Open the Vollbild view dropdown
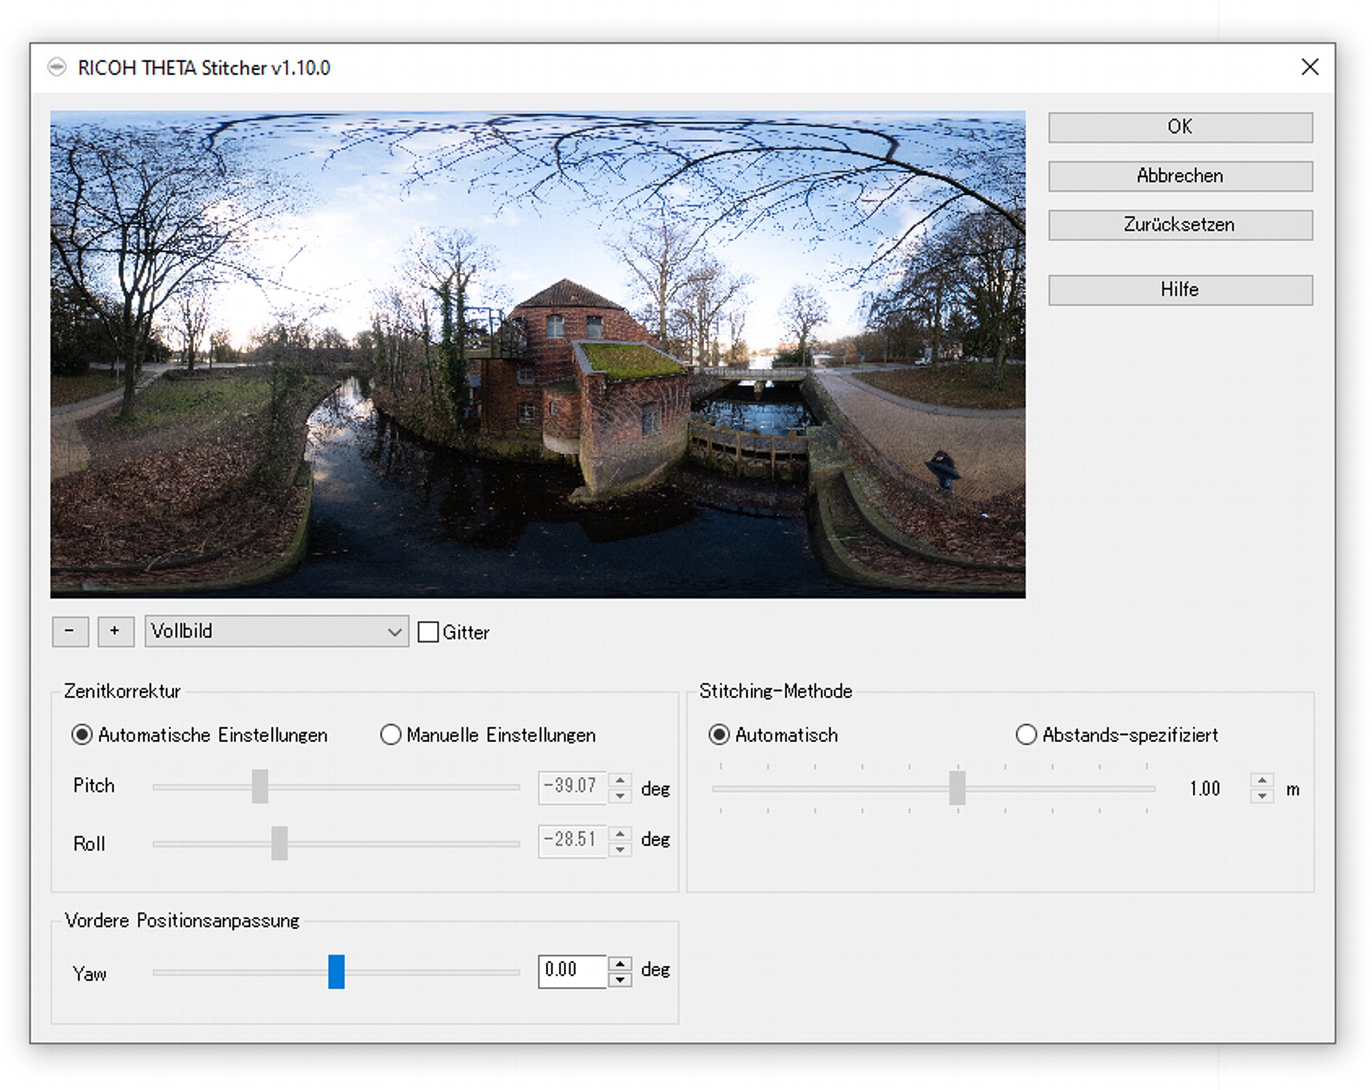Image resolution: width=1372 pixels, height=1090 pixels. [276, 631]
